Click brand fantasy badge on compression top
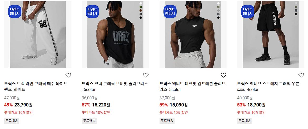 tap(170, 12)
